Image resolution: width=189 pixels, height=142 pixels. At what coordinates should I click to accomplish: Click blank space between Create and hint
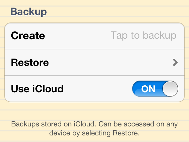point(78,36)
